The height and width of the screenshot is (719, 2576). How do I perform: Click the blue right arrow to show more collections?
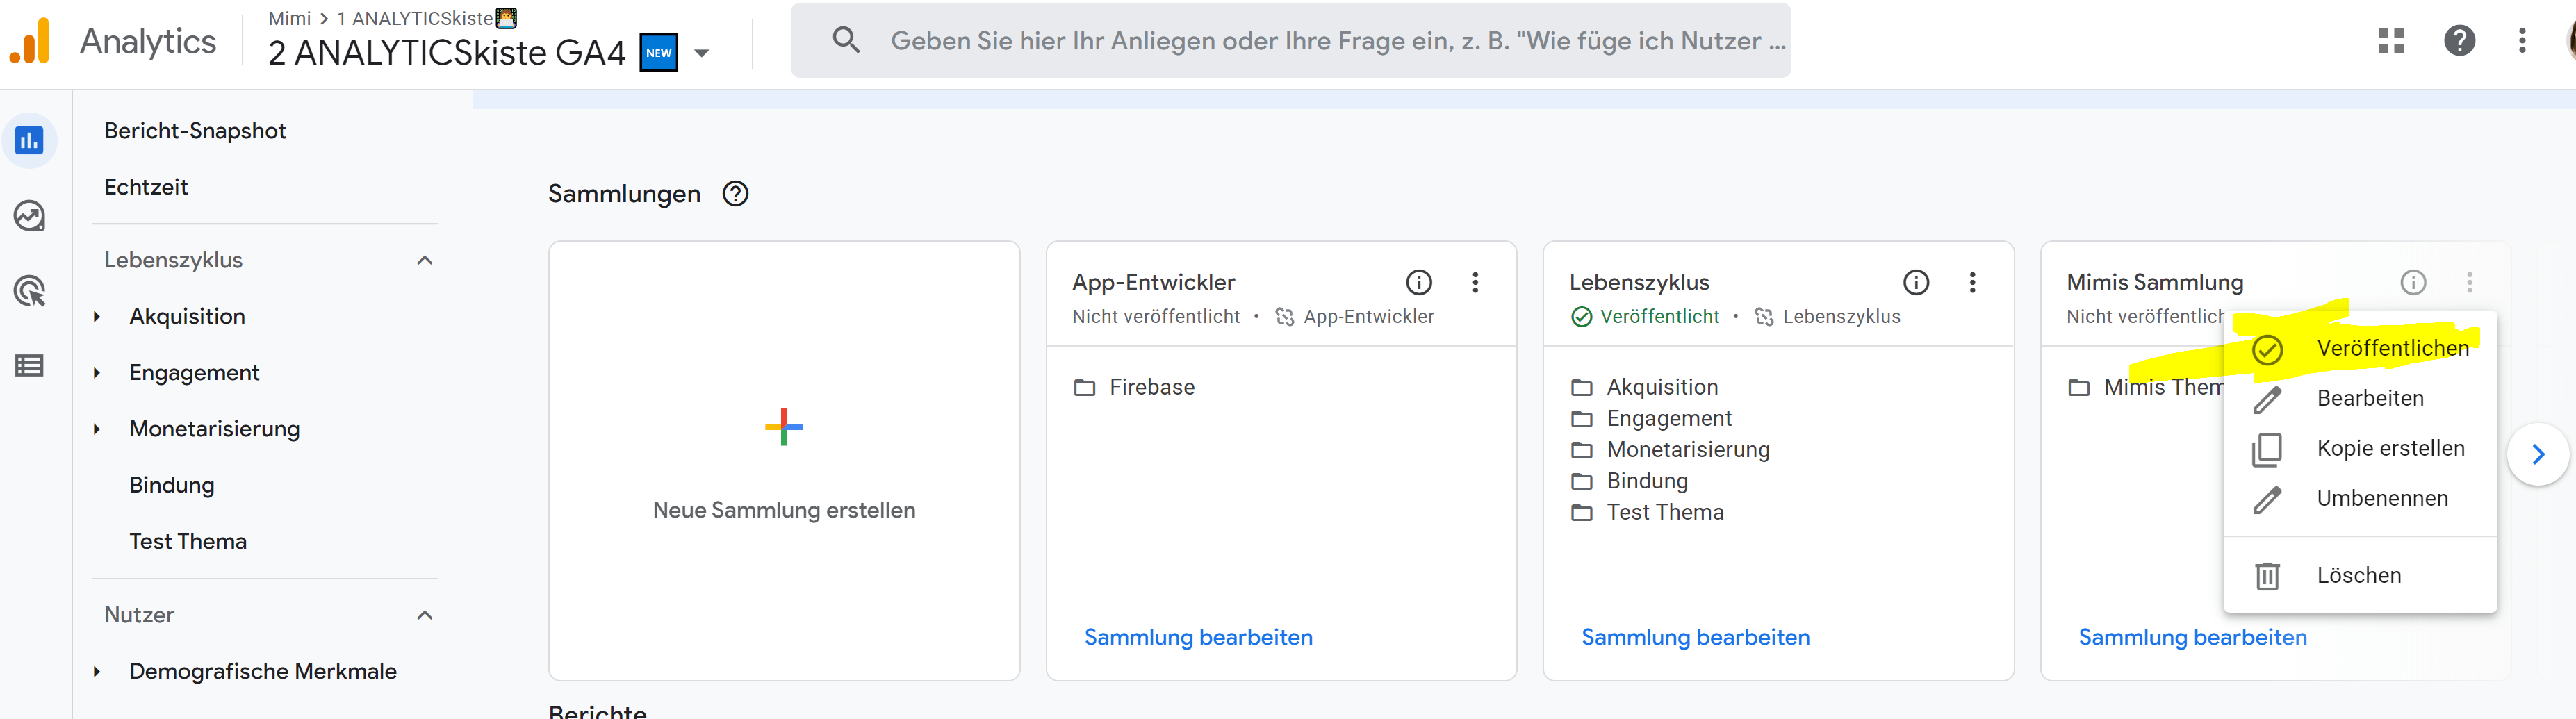pyautogui.click(x=2538, y=453)
